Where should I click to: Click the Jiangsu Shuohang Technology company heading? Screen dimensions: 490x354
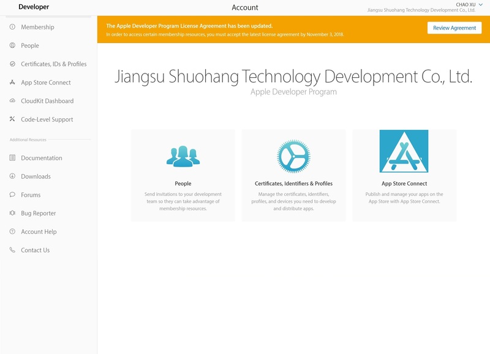(293, 77)
